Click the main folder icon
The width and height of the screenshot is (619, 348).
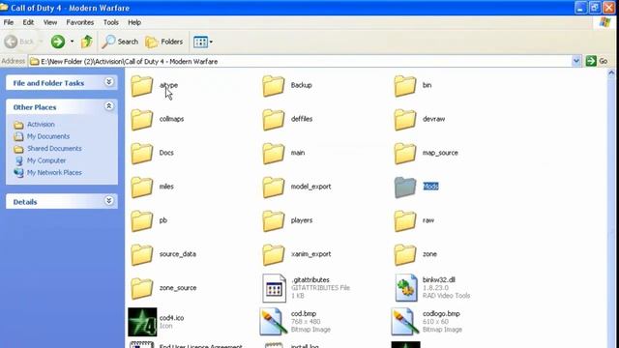[274, 153]
